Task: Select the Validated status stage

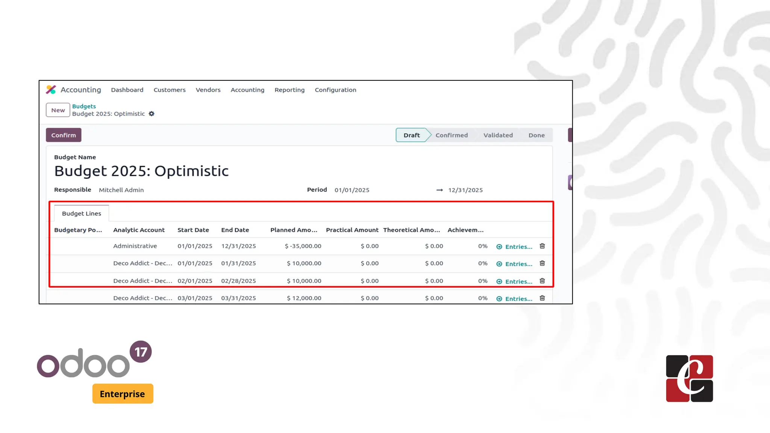Action: click(498, 135)
